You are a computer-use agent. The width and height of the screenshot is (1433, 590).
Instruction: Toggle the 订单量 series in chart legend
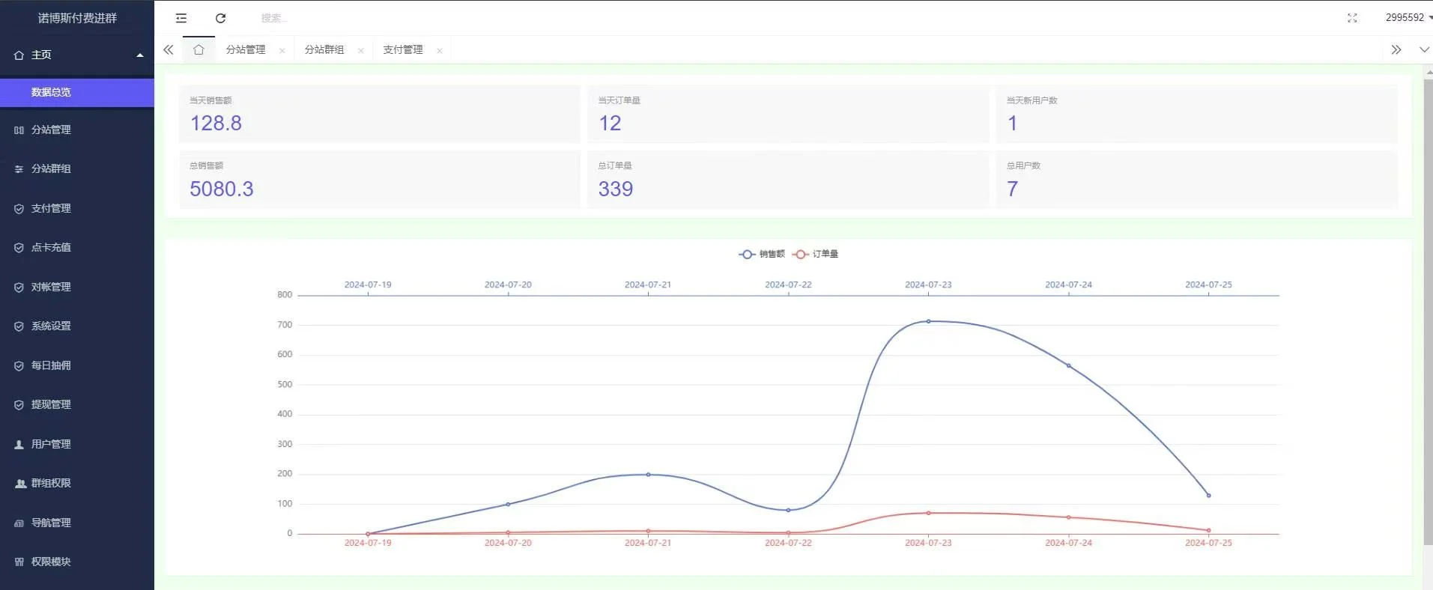point(815,254)
